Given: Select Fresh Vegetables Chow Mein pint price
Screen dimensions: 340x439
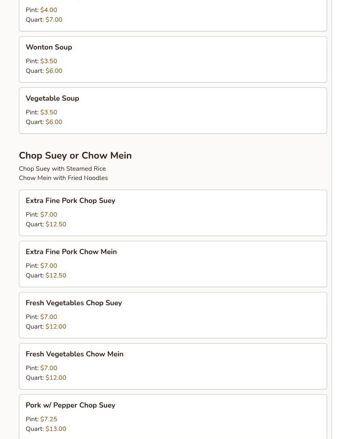Looking at the screenshot, I should pyautogui.click(x=48, y=368).
